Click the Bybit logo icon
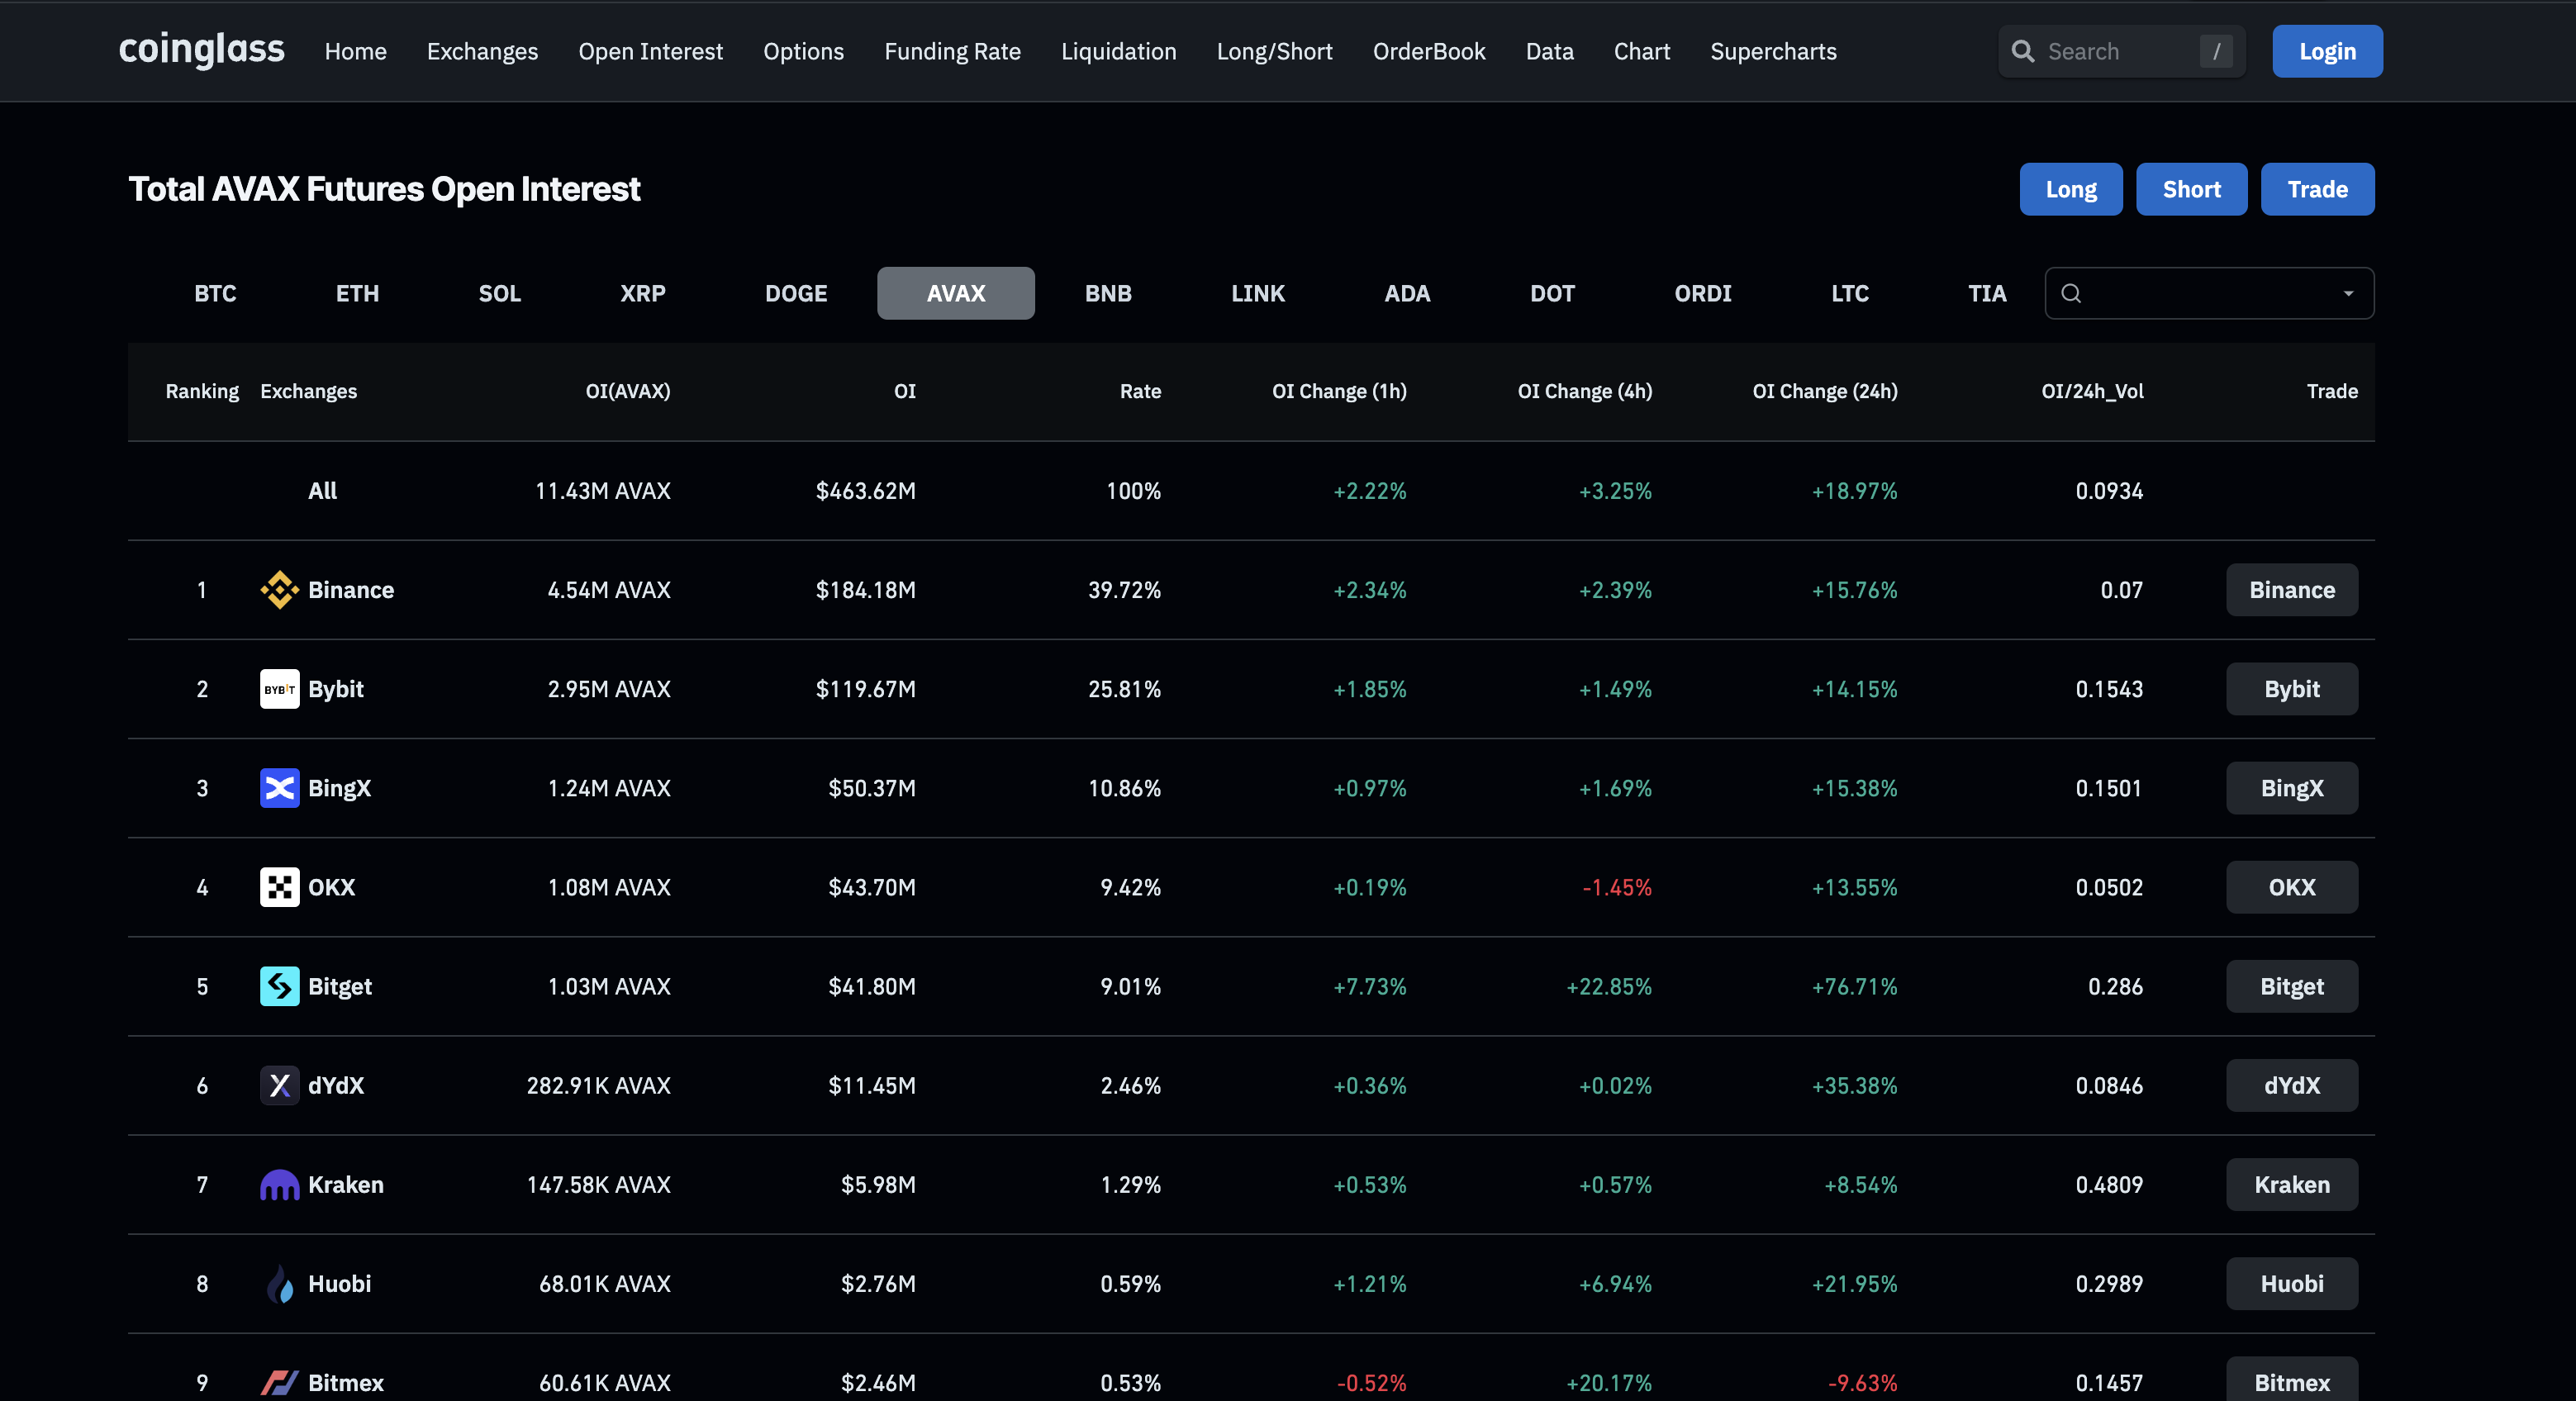2576x1401 pixels. coord(279,689)
